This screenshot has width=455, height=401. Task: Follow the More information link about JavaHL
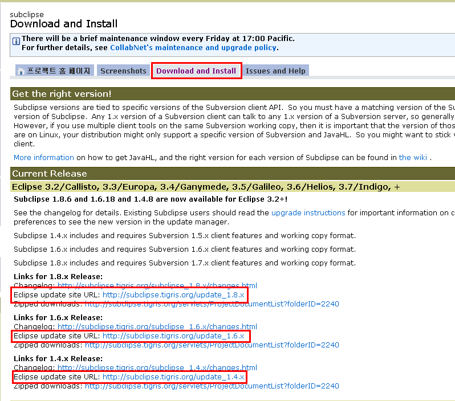[x=44, y=157]
